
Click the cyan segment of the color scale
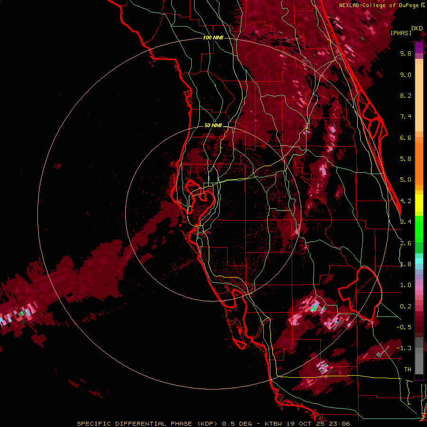(419, 260)
